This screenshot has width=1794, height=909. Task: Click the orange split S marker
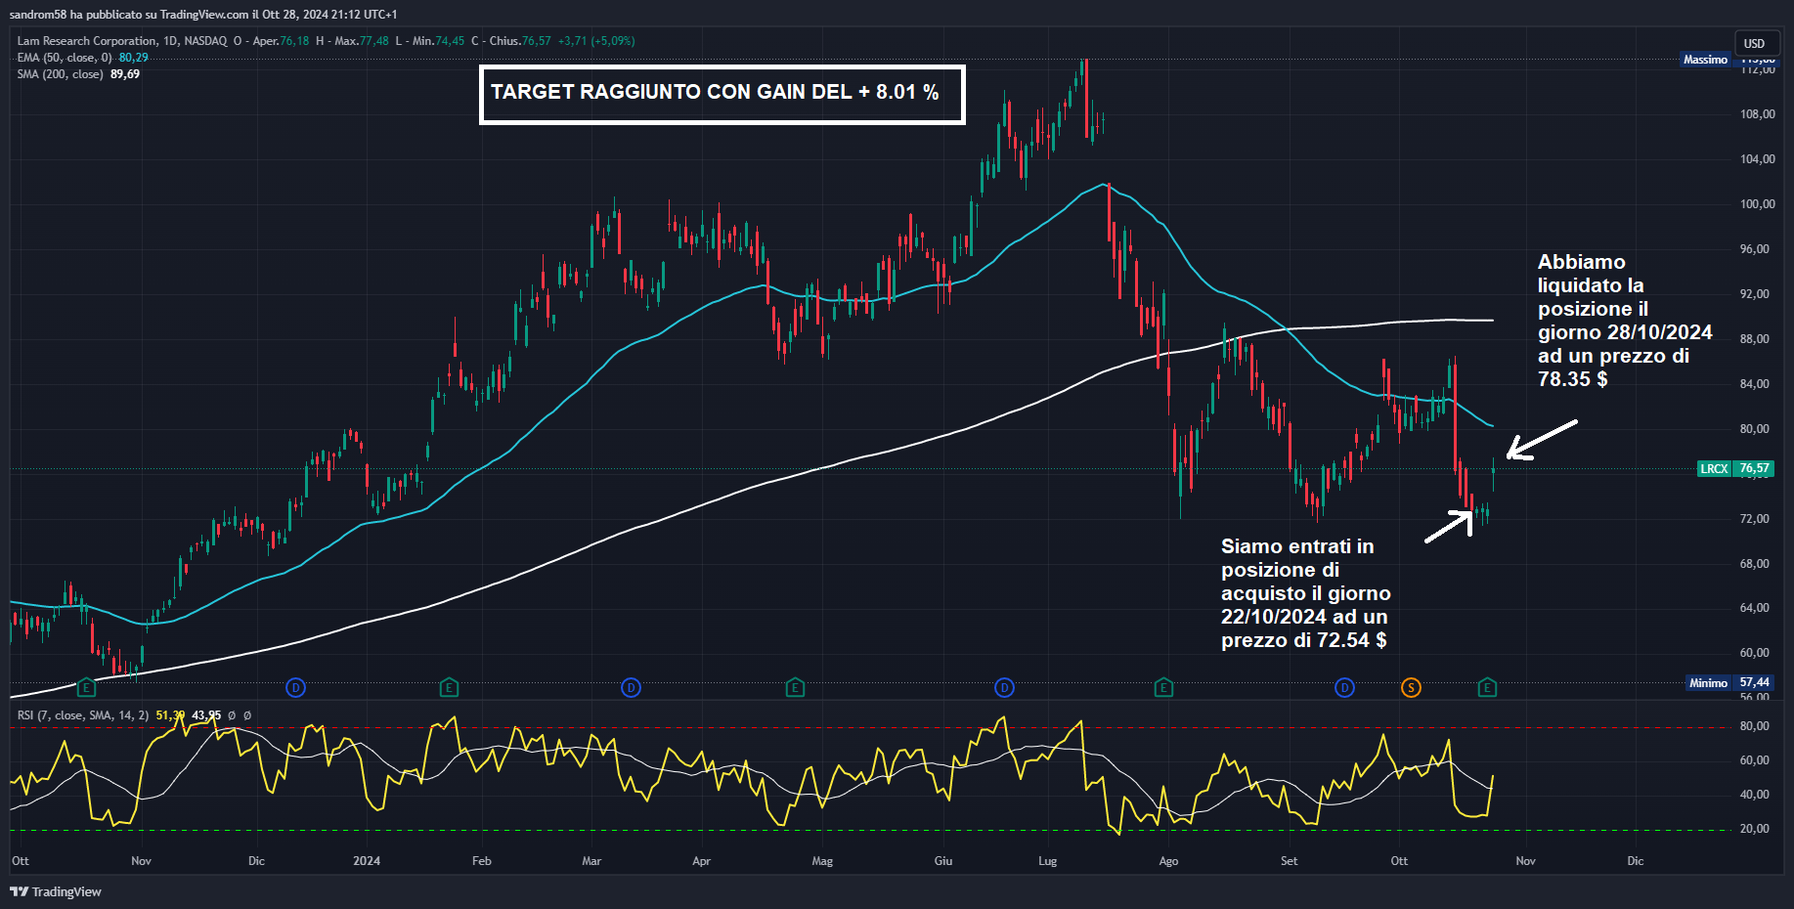click(x=1411, y=688)
